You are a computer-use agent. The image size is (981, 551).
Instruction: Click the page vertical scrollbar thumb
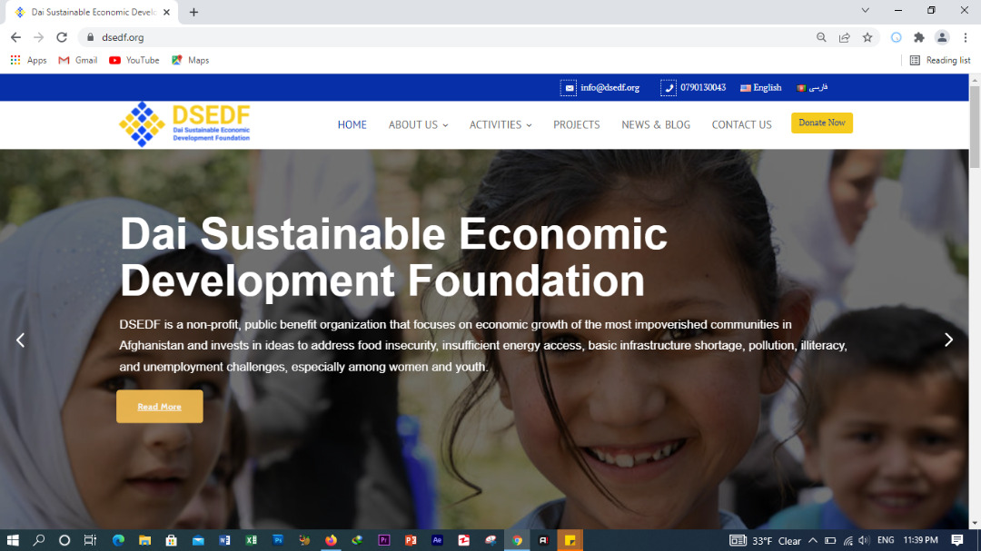click(x=975, y=127)
